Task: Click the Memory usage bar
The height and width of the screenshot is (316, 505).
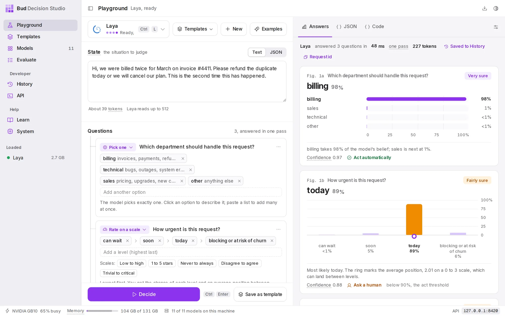Action: tap(102, 311)
